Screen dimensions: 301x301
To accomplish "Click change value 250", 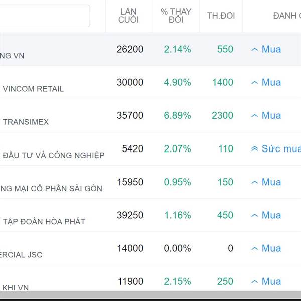I will (x=225, y=281).
